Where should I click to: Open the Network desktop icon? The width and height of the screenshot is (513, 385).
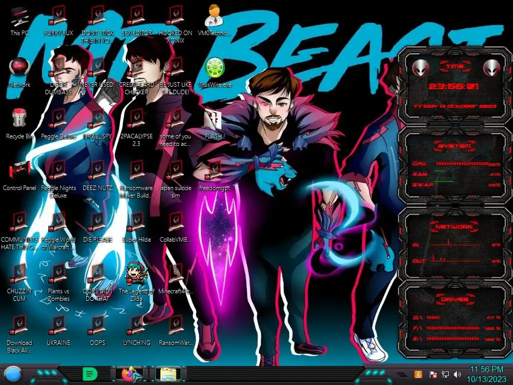[x=20, y=72]
